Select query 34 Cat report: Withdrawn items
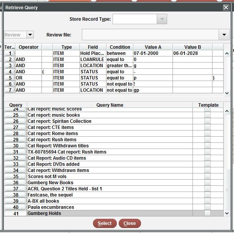The width and height of the screenshot is (234, 233). pos(110,170)
